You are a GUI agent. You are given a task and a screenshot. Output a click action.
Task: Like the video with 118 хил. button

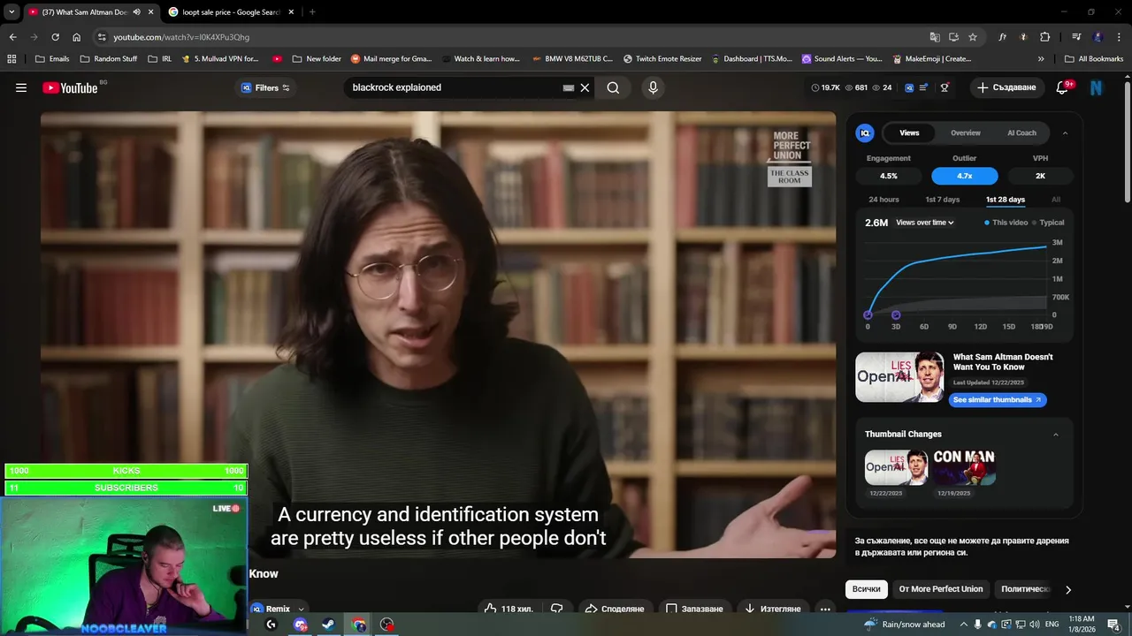(x=508, y=609)
